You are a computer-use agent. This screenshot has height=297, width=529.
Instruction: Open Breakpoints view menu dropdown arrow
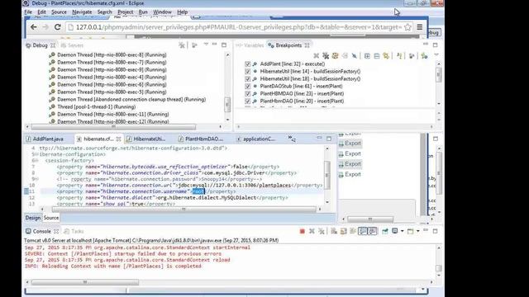(x=436, y=55)
